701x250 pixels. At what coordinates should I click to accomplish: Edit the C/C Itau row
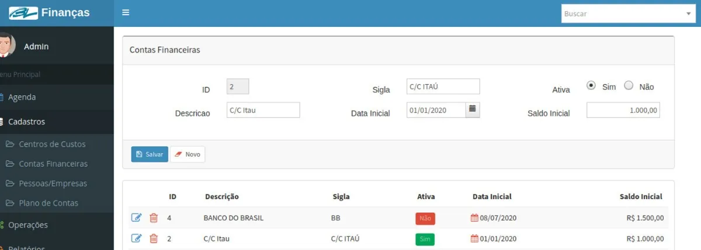point(136,238)
